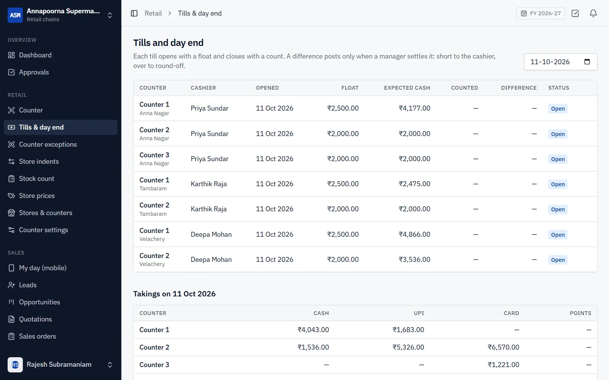Navigate to Counter settings

coord(61,230)
